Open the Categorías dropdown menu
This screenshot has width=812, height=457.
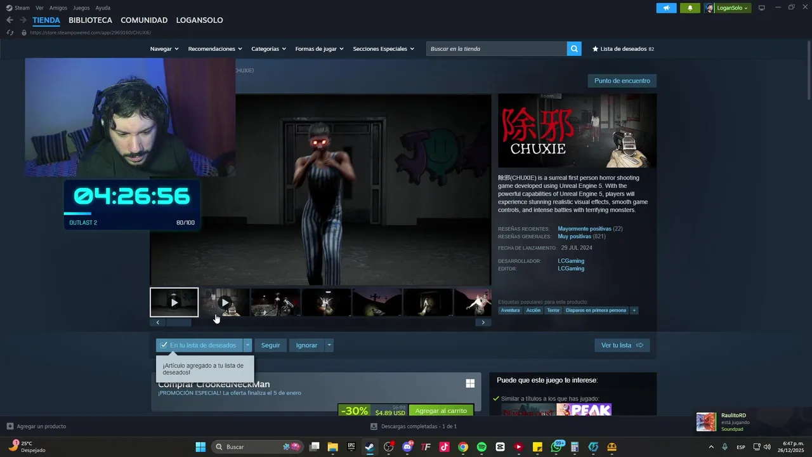pos(268,49)
